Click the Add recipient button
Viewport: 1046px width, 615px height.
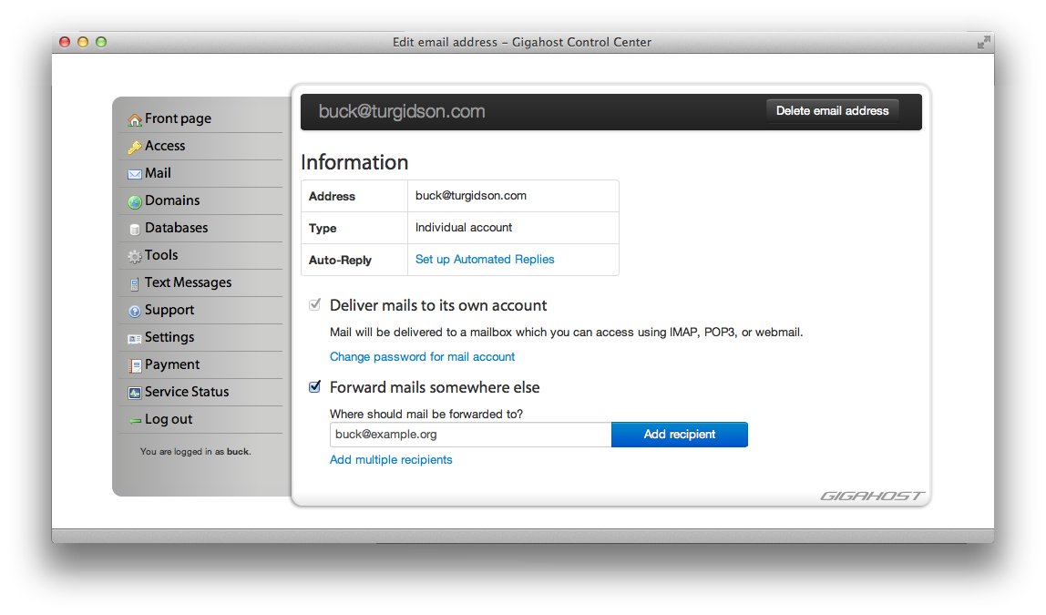679,435
